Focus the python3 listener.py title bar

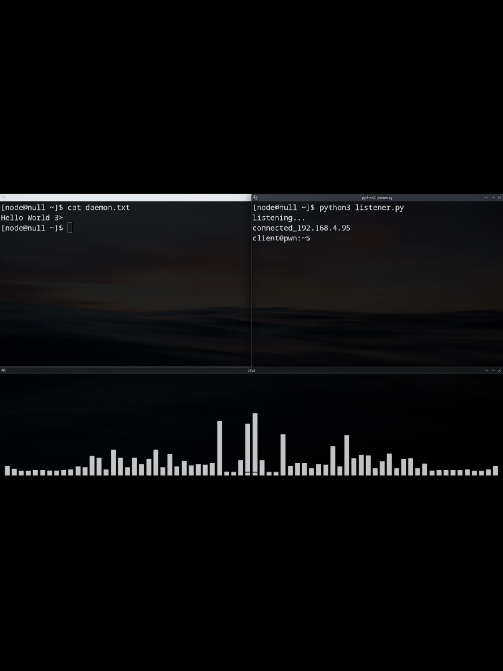(x=377, y=197)
